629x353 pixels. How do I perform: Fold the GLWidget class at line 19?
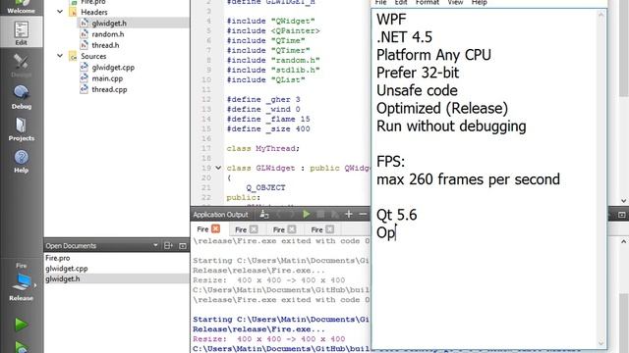(x=218, y=168)
